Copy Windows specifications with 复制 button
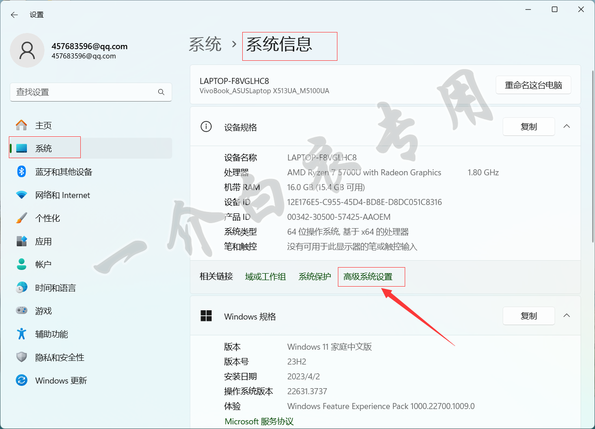This screenshot has height=429, width=595. (529, 316)
